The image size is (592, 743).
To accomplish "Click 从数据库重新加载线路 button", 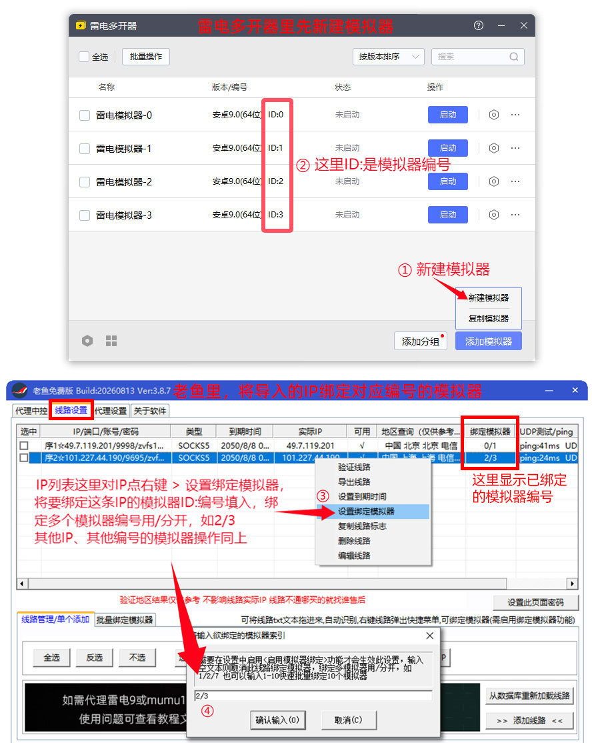I will [529, 696].
